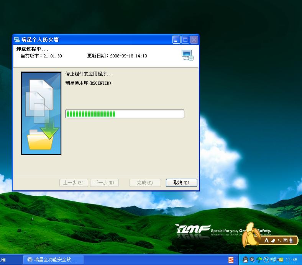302x265 pixels.
Task: Click the figure icon on the IME bar
Action: 291,240
